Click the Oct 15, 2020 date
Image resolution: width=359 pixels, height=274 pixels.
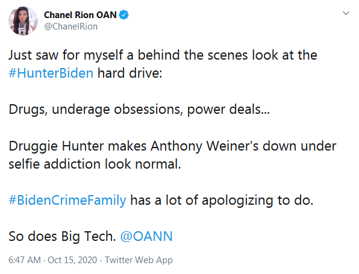pos(72,260)
